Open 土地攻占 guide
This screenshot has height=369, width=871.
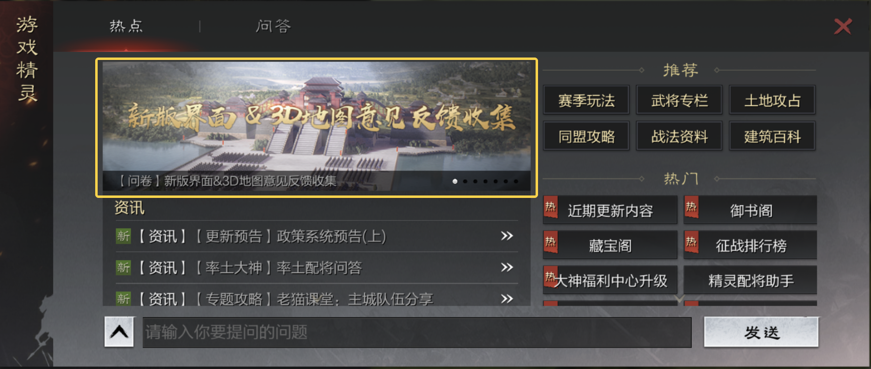[x=772, y=100]
